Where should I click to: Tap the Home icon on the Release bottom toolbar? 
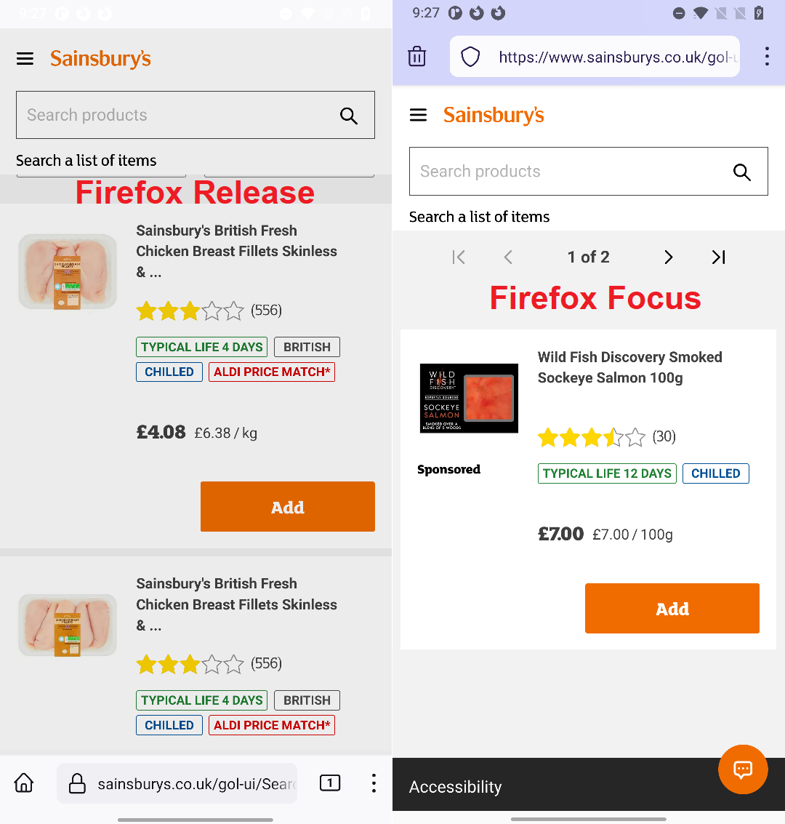(23, 783)
